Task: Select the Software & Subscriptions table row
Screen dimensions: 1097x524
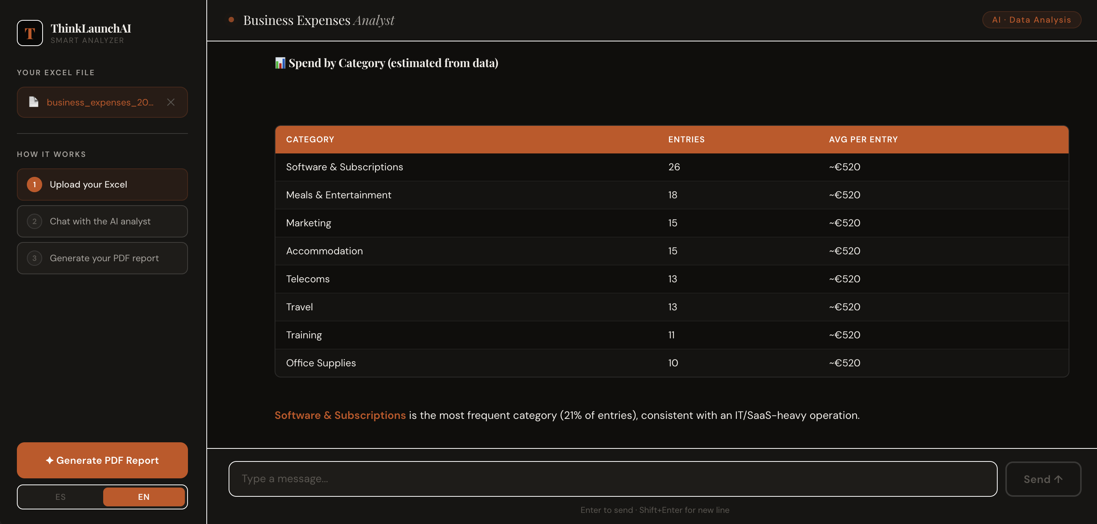Action: click(x=672, y=167)
